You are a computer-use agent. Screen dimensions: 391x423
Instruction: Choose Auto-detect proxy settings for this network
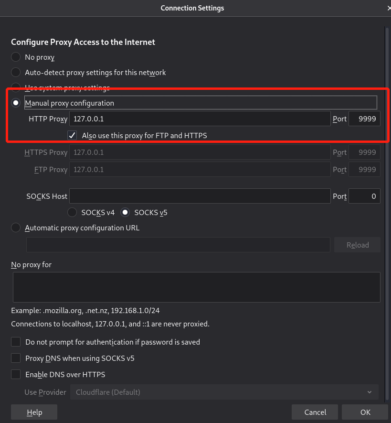(16, 73)
